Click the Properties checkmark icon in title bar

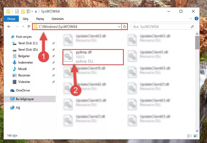tap(17, 12)
